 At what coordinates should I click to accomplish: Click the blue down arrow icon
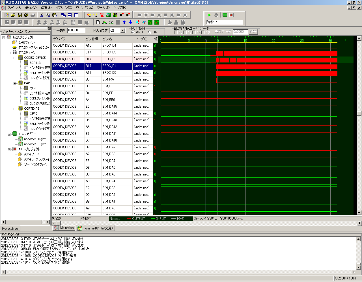131,22
